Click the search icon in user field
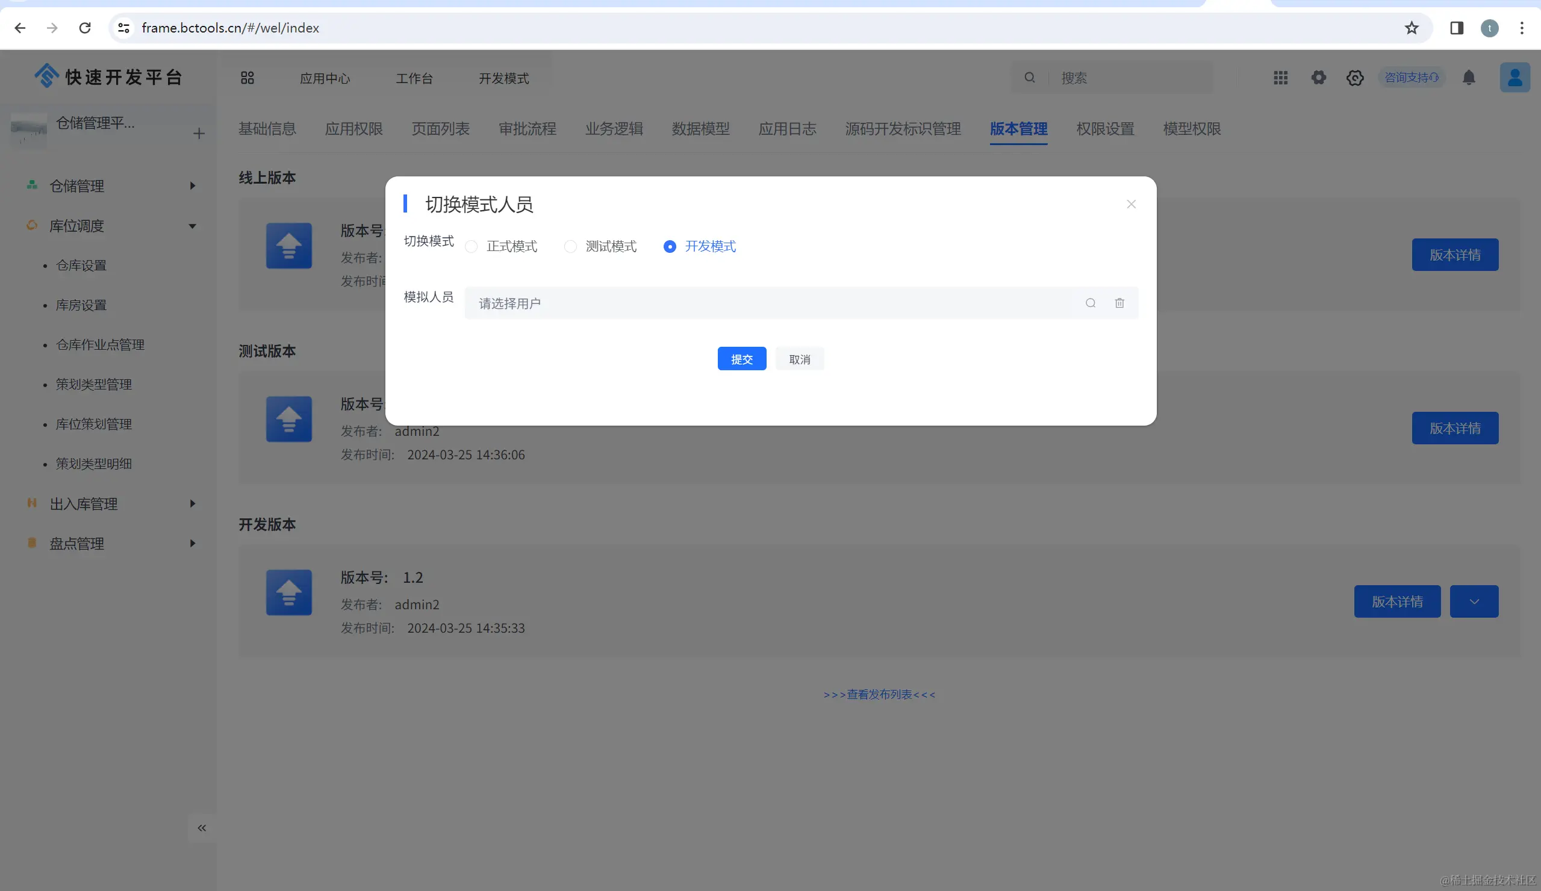 [1091, 303]
